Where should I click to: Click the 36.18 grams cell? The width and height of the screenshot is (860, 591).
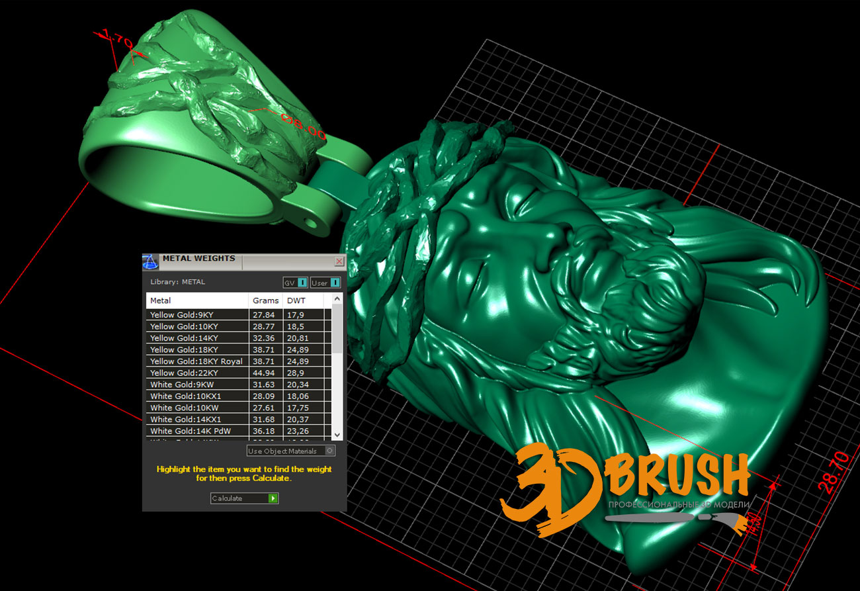[x=266, y=431]
